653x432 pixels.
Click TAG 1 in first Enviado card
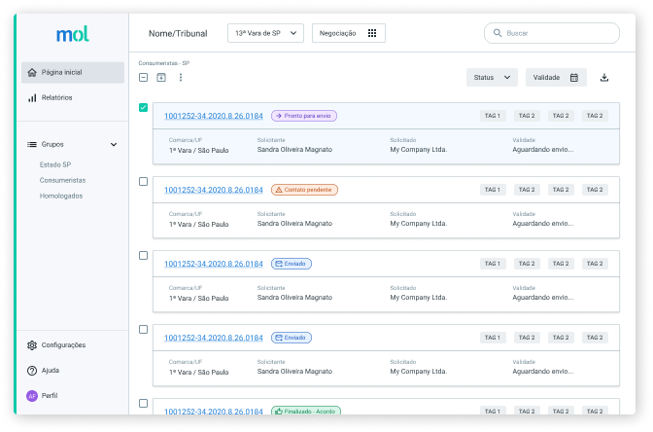click(x=493, y=264)
